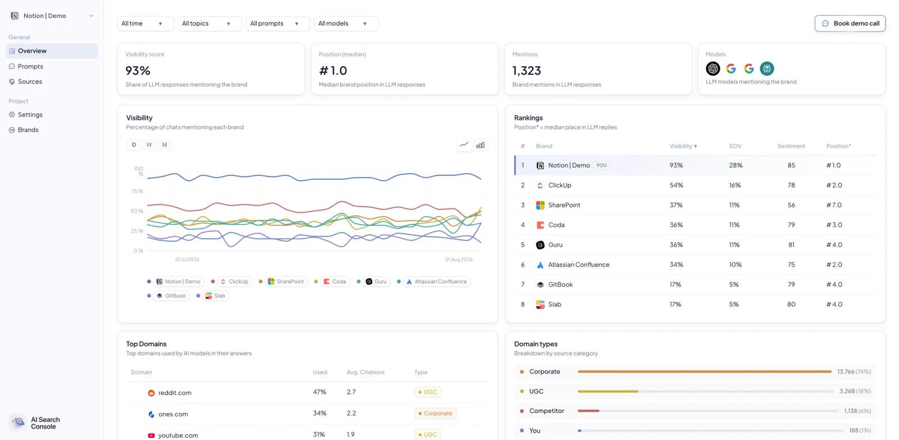Screen dimensions: 899x440
Task: Open the All time dropdown
Action: tap(146, 24)
